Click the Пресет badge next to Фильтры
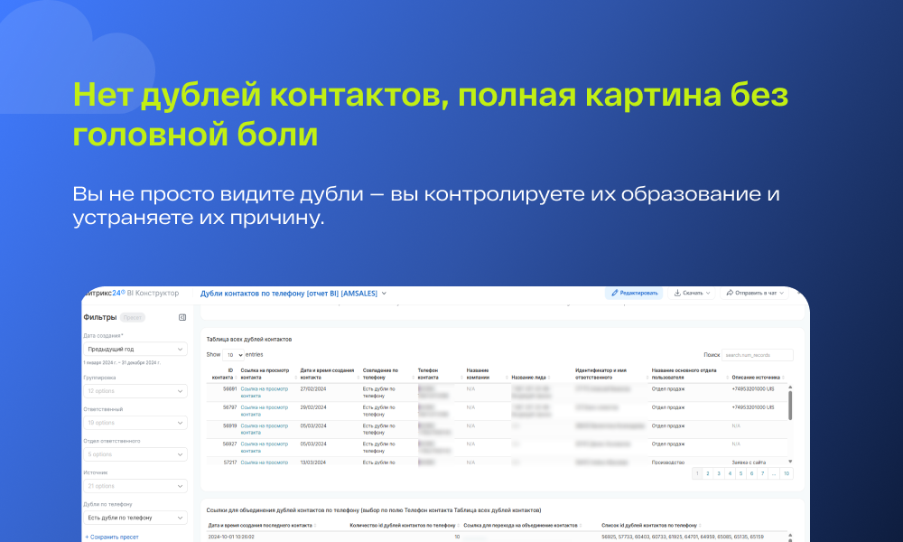This screenshot has height=542, width=903. (133, 317)
